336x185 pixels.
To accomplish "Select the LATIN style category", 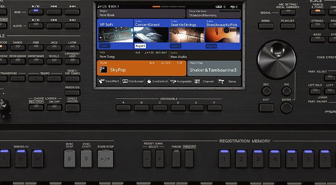I will pos(73,47).
